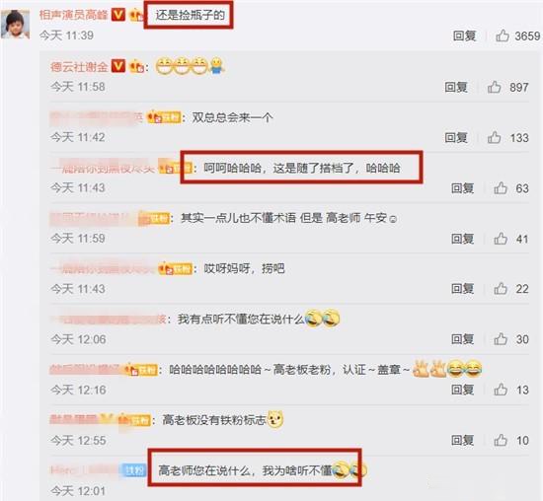
Task: Like the comment with 3659 likes
Action: (x=502, y=36)
